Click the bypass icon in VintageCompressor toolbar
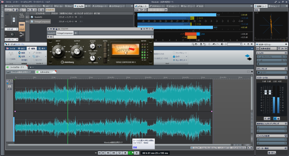Image resolution: width=289 pixels, height=156 pixels. 51,37
